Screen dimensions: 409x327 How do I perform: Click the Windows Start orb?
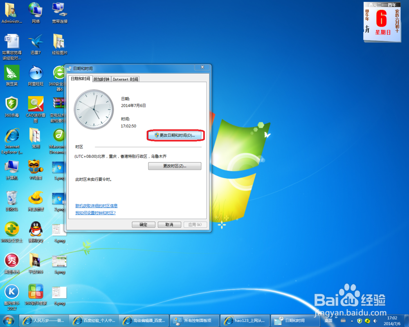[x=8, y=320]
